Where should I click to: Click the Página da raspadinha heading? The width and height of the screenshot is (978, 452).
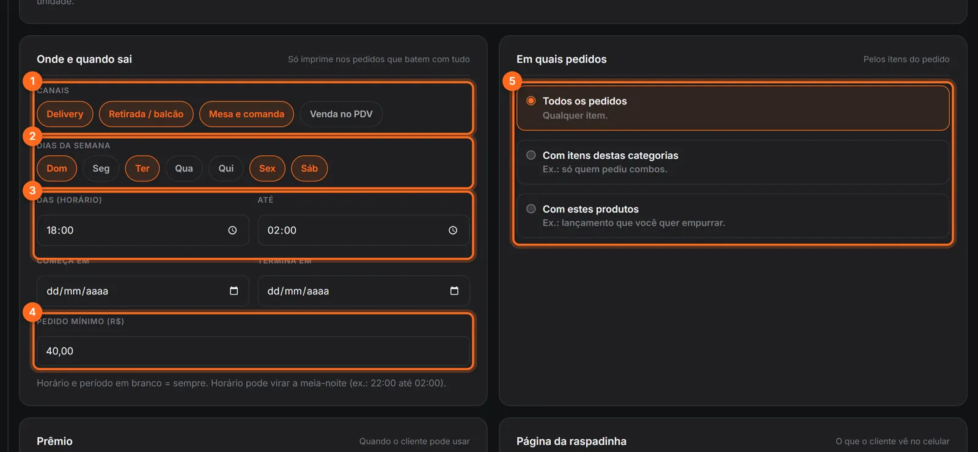pos(572,441)
